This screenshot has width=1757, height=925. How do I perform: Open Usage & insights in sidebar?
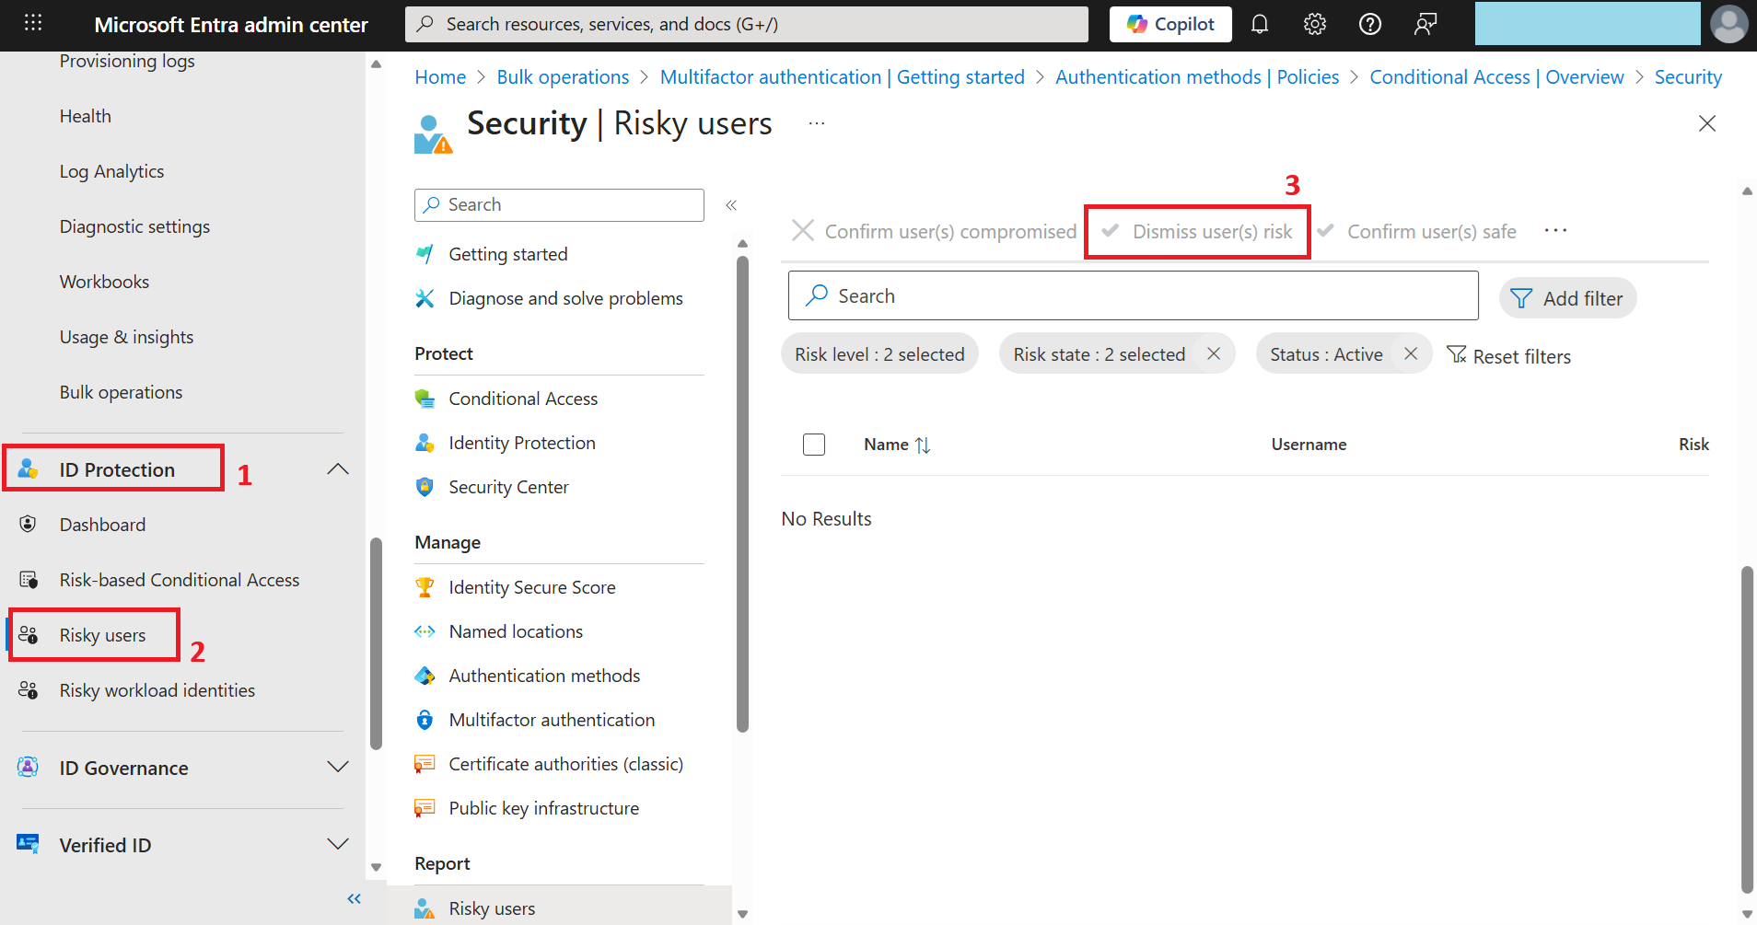[x=126, y=337]
